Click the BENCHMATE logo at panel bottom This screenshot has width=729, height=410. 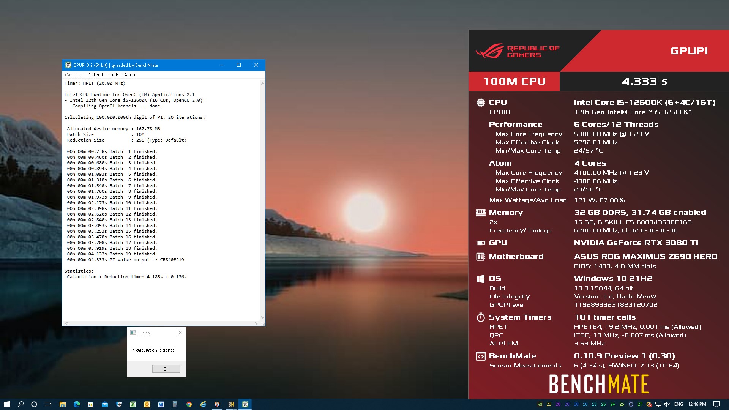coord(599,384)
